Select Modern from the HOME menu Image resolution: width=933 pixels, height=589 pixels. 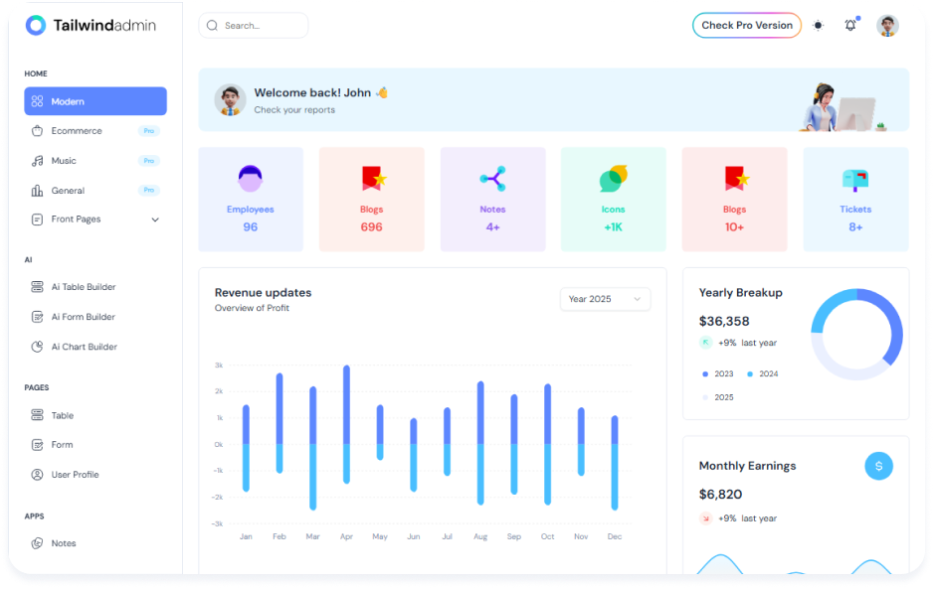[95, 100]
